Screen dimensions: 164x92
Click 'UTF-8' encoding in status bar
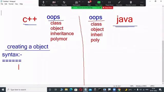[152, 86]
